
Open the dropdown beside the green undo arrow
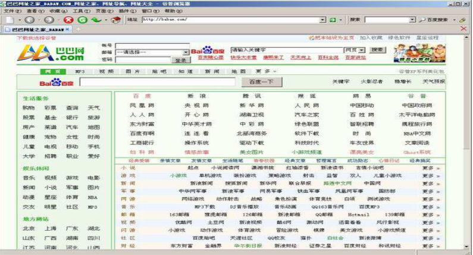106,20
